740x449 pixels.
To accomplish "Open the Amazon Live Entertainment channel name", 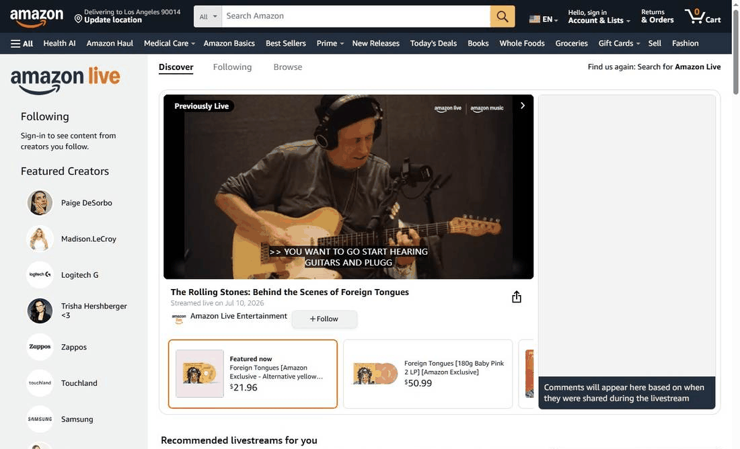I will point(238,316).
